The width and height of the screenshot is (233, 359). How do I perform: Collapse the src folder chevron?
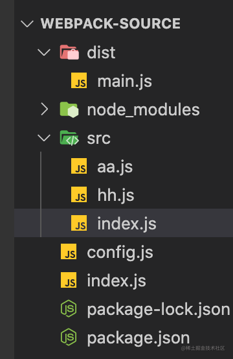44,138
